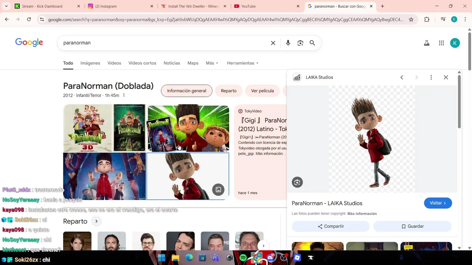
Task: Open the Google account avatar K
Action: tap(455, 43)
